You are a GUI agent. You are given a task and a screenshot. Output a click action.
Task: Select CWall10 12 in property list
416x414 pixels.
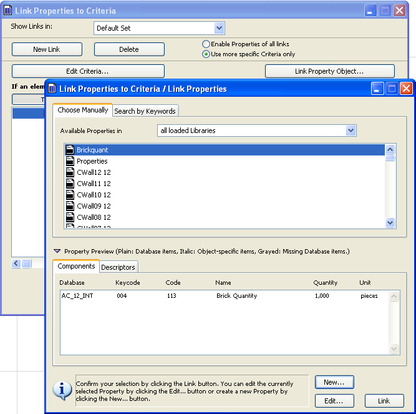point(225,195)
